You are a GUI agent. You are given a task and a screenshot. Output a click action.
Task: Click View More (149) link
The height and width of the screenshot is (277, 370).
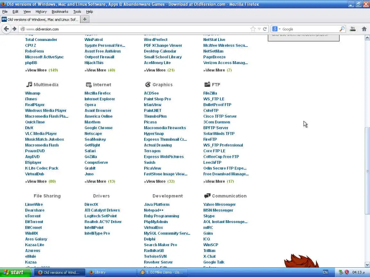click(x=41, y=70)
